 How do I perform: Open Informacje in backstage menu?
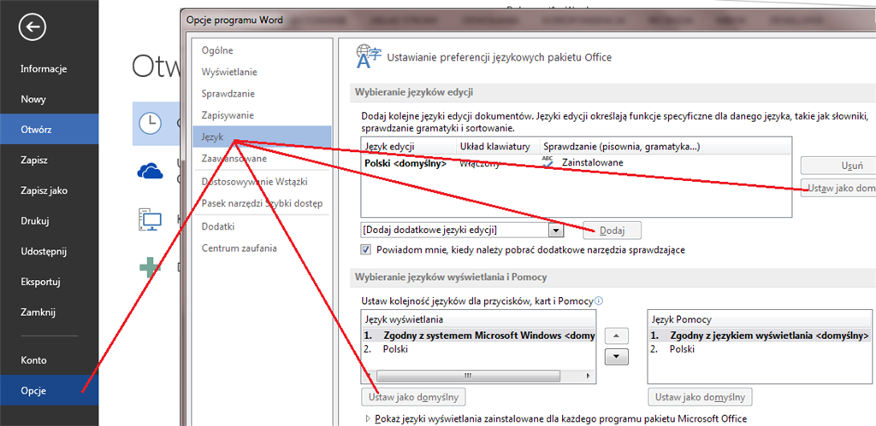coord(44,69)
